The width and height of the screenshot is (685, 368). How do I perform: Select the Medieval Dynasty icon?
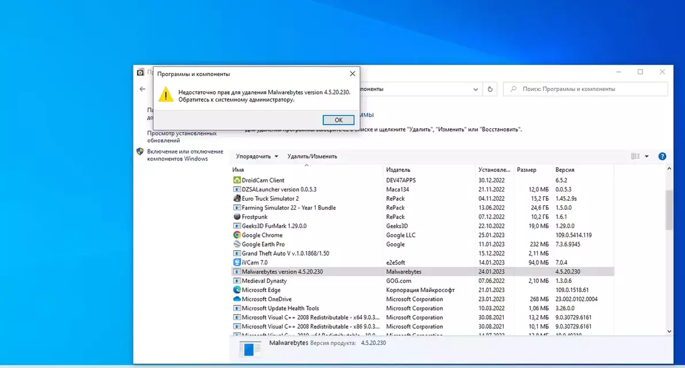pos(237,281)
